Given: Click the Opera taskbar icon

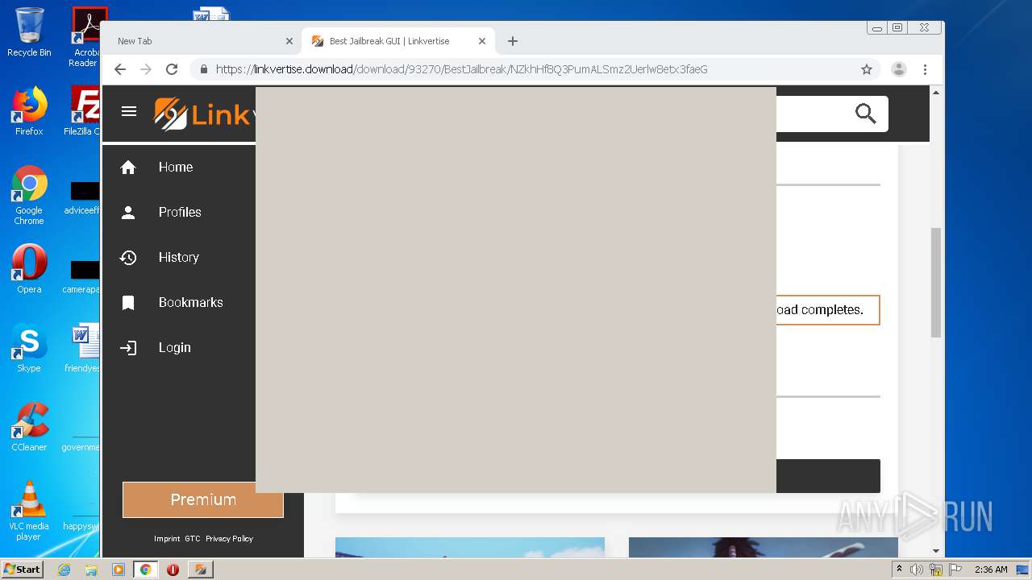Looking at the screenshot, I should click(x=173, y=570).
